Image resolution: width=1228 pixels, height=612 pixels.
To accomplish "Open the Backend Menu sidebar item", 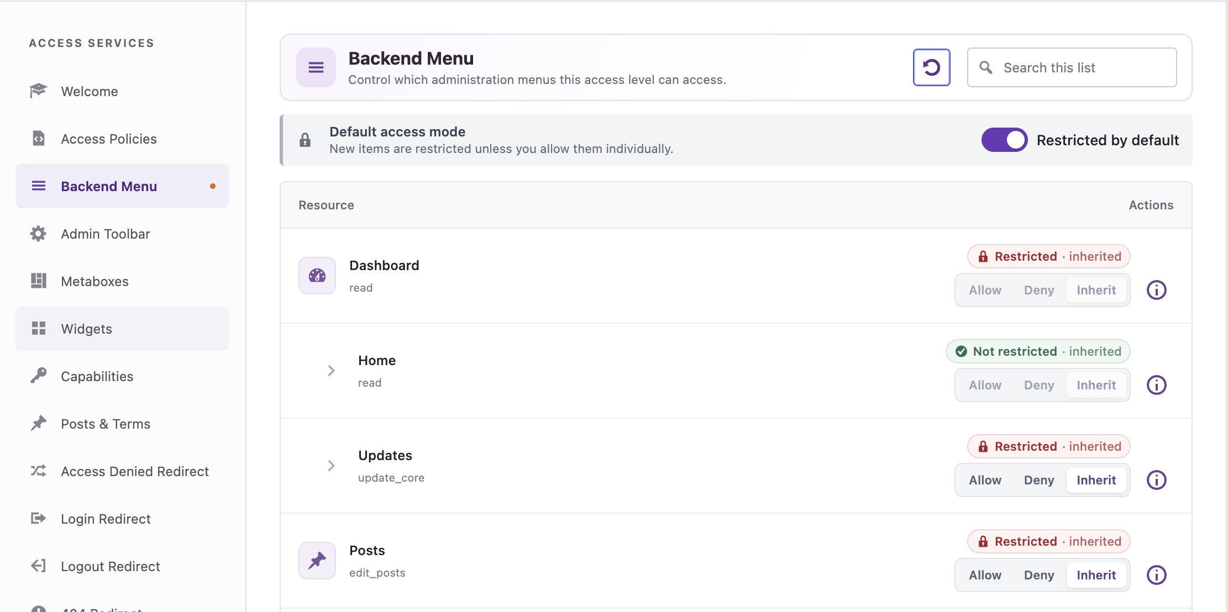I will [122, 186].
